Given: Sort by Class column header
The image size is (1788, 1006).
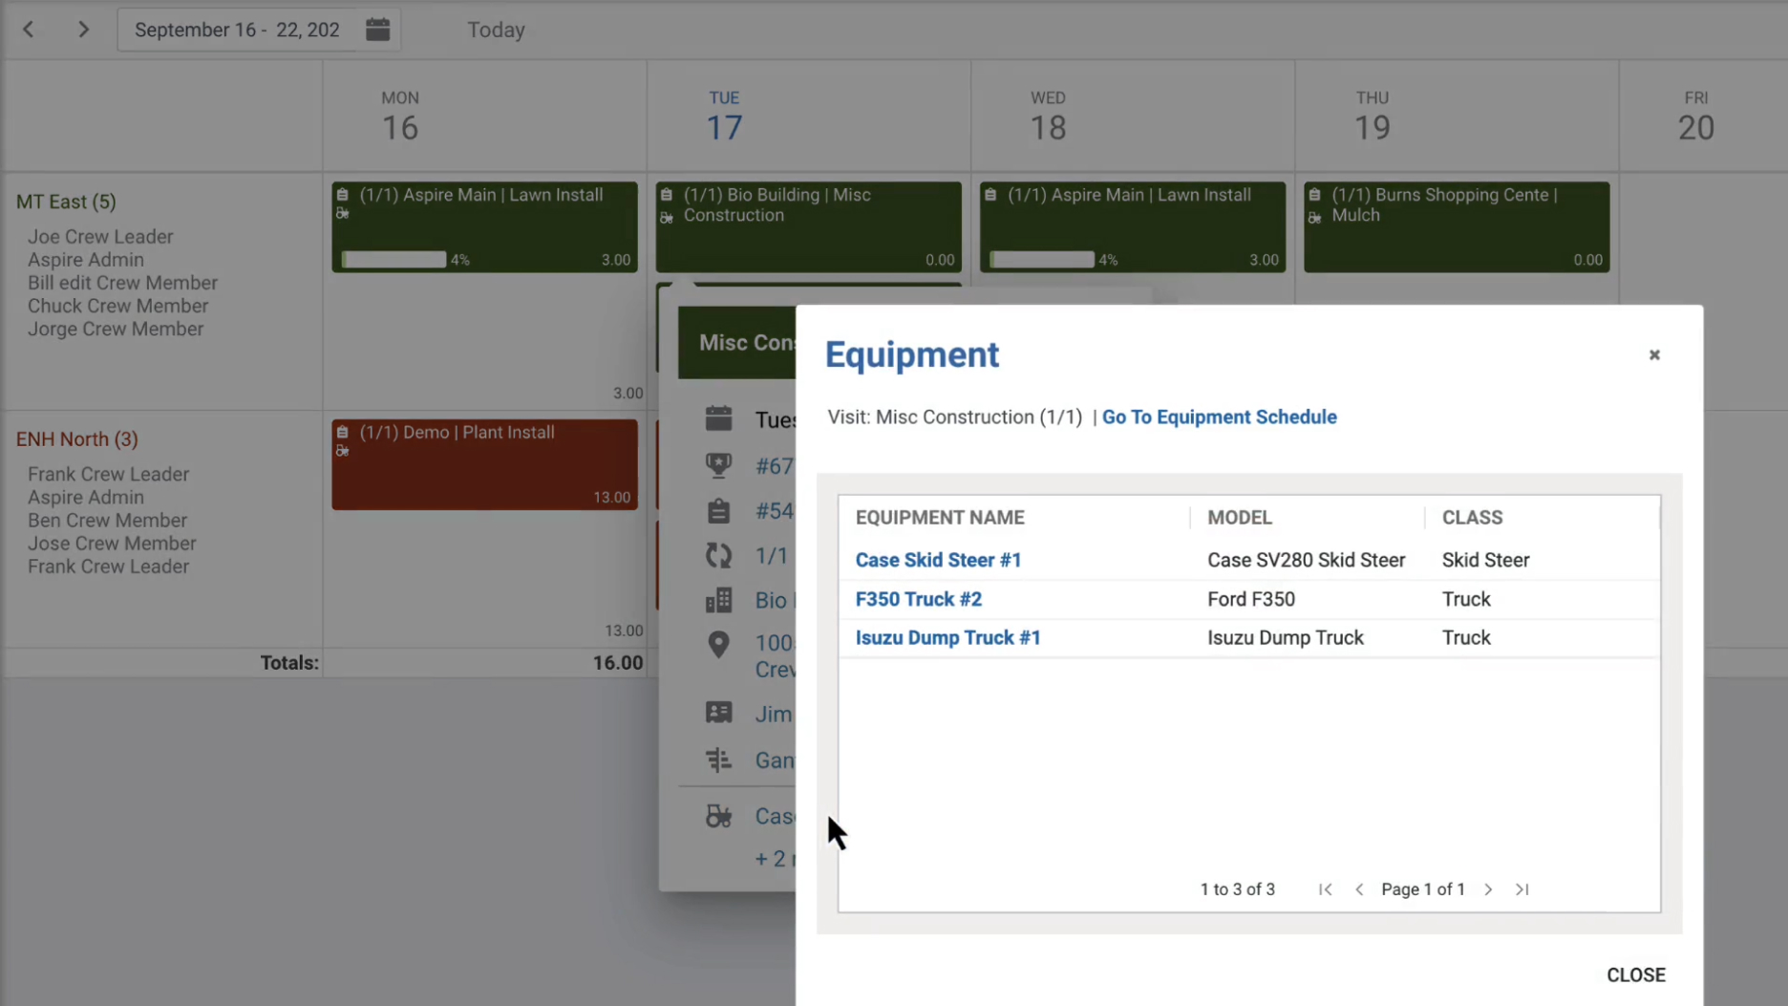Looking at the screenshot, I should pos(1472,517).
